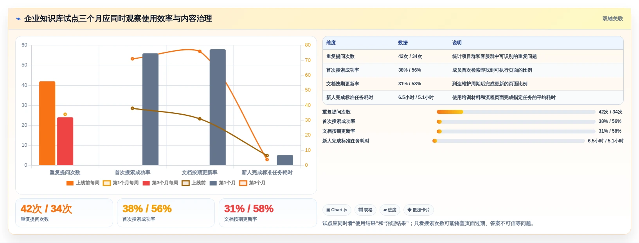Click the 进度 tag chip
The width and height of the screenshot is (639, 243).
click(390, 210)
